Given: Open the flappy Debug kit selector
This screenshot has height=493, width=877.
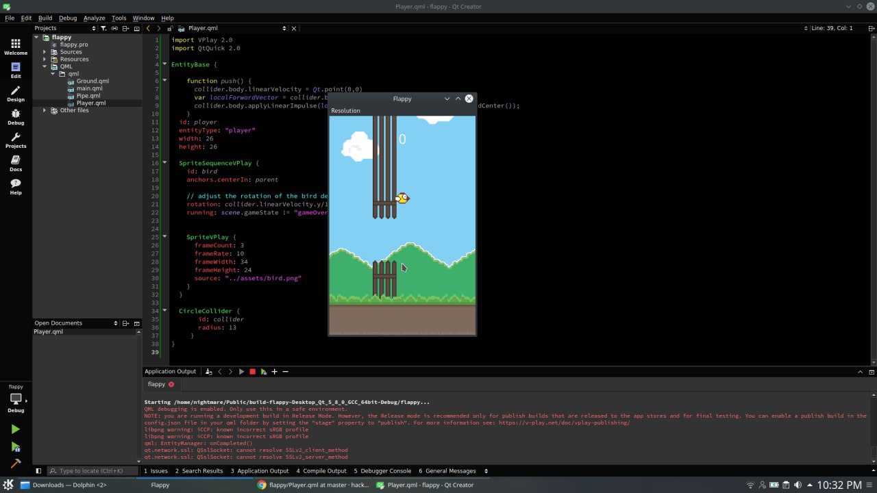Looking at the screenshot, I should [x=16, y=399].
